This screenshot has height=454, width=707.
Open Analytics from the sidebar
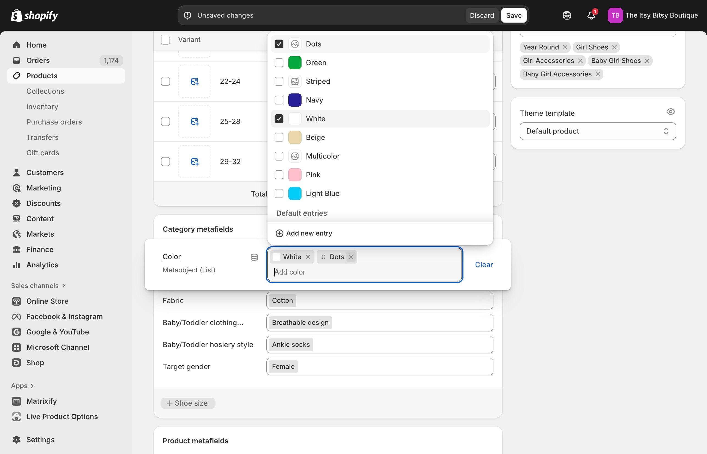click(x=42, y=265)
